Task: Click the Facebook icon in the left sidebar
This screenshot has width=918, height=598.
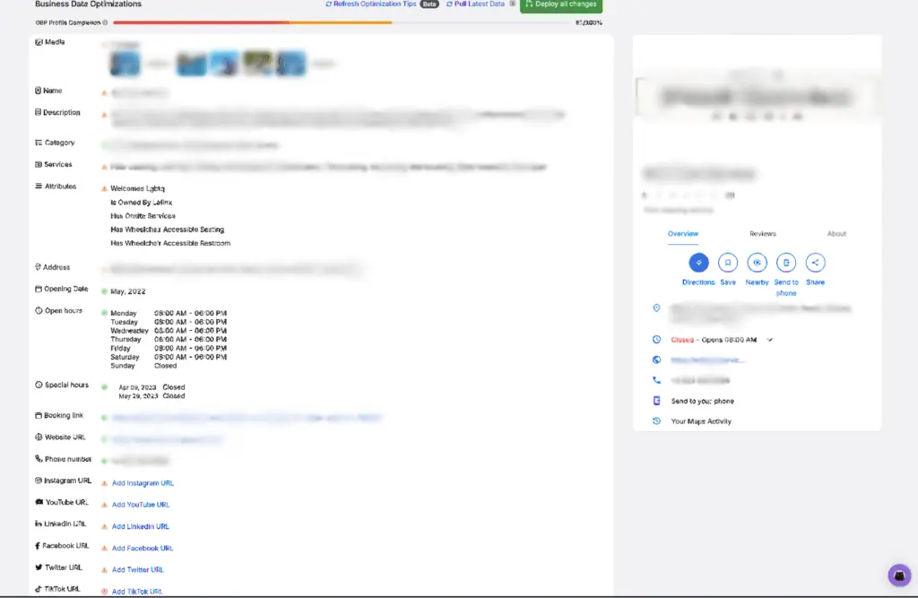Action: (x=36, y=545)
